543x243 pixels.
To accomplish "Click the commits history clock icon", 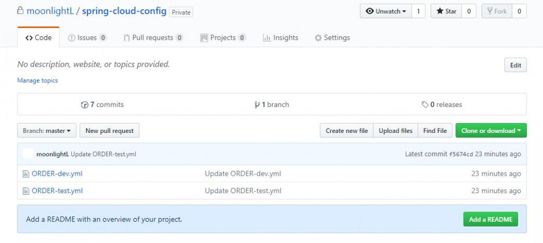I will pyautogui.click(x=84, y=105).
